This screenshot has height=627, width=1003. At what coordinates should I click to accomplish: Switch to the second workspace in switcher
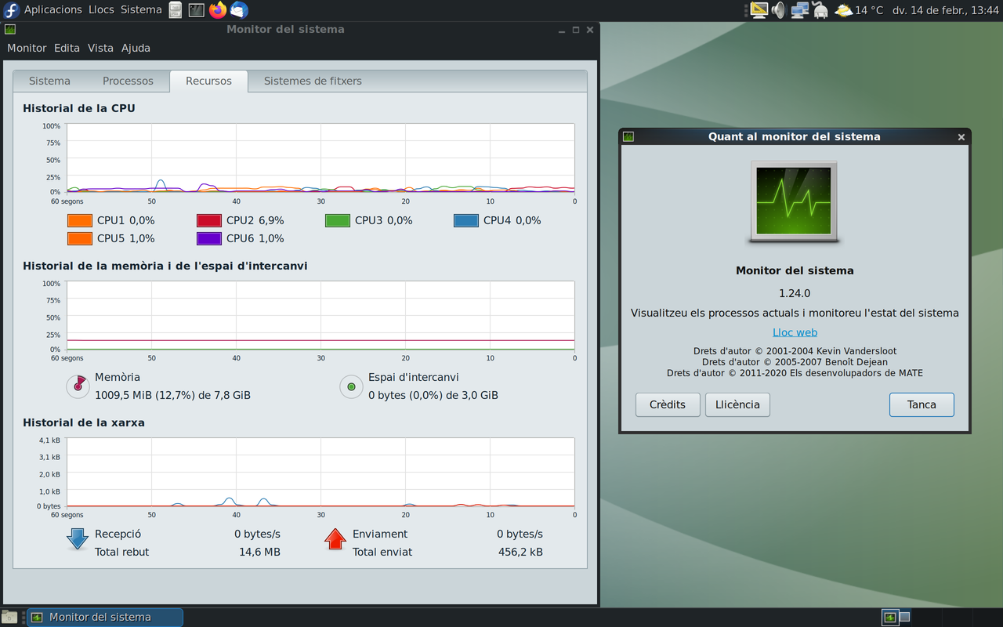(x=904, y=617)
